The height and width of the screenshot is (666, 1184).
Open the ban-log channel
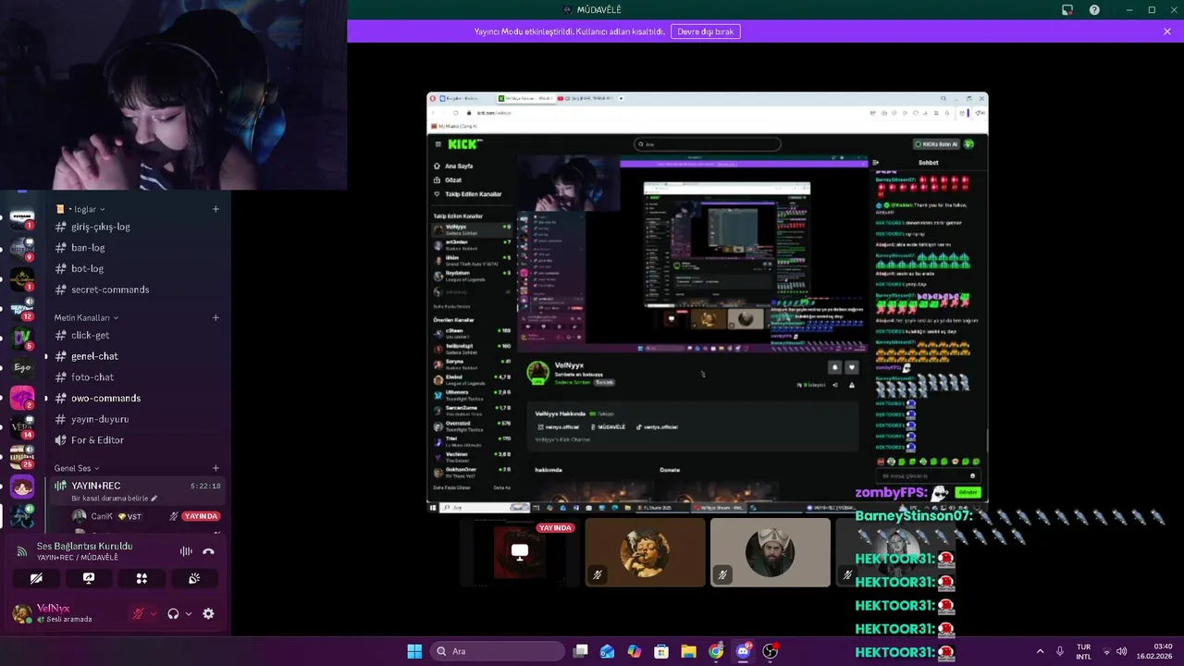point(137,248)
